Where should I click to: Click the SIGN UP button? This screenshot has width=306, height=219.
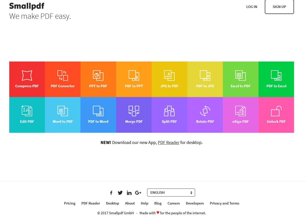point(279,7)
